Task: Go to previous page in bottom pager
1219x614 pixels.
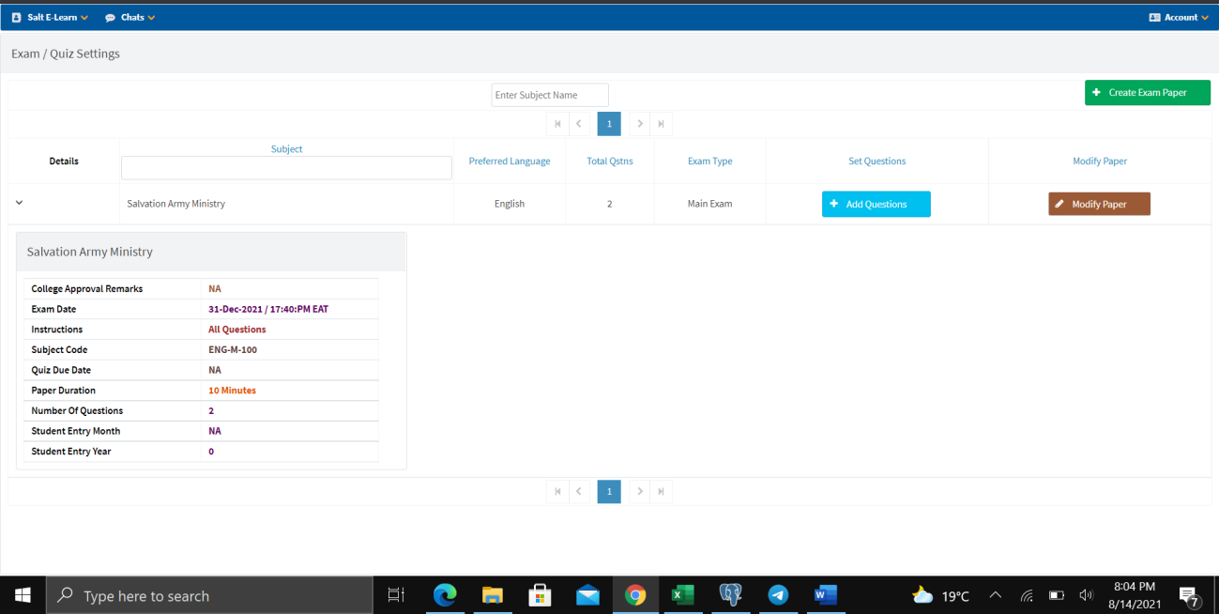Action: pyautogui.click(x=579, y=491)
